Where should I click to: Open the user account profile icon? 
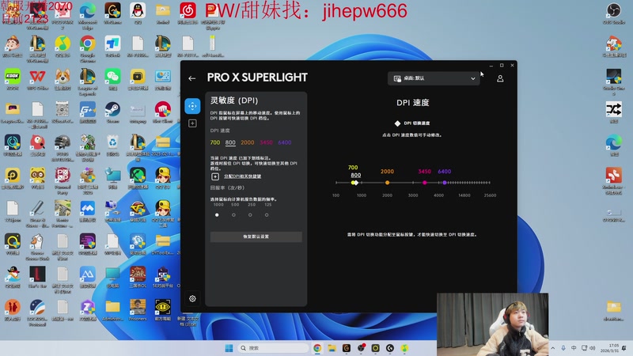[x=500, y=78]
